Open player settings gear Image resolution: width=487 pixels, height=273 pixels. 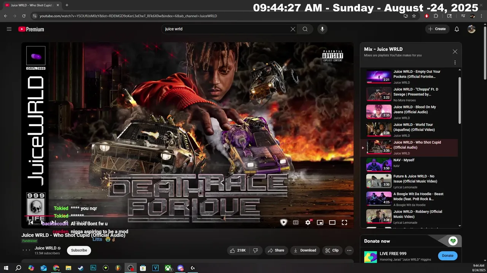click(x=308, y=223)
